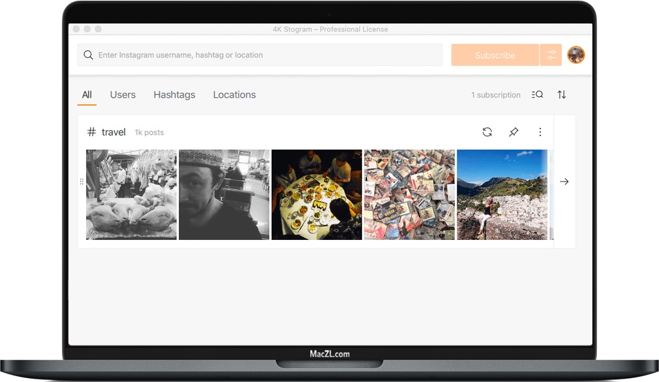Show next photos with right arrow

[564, 182]
